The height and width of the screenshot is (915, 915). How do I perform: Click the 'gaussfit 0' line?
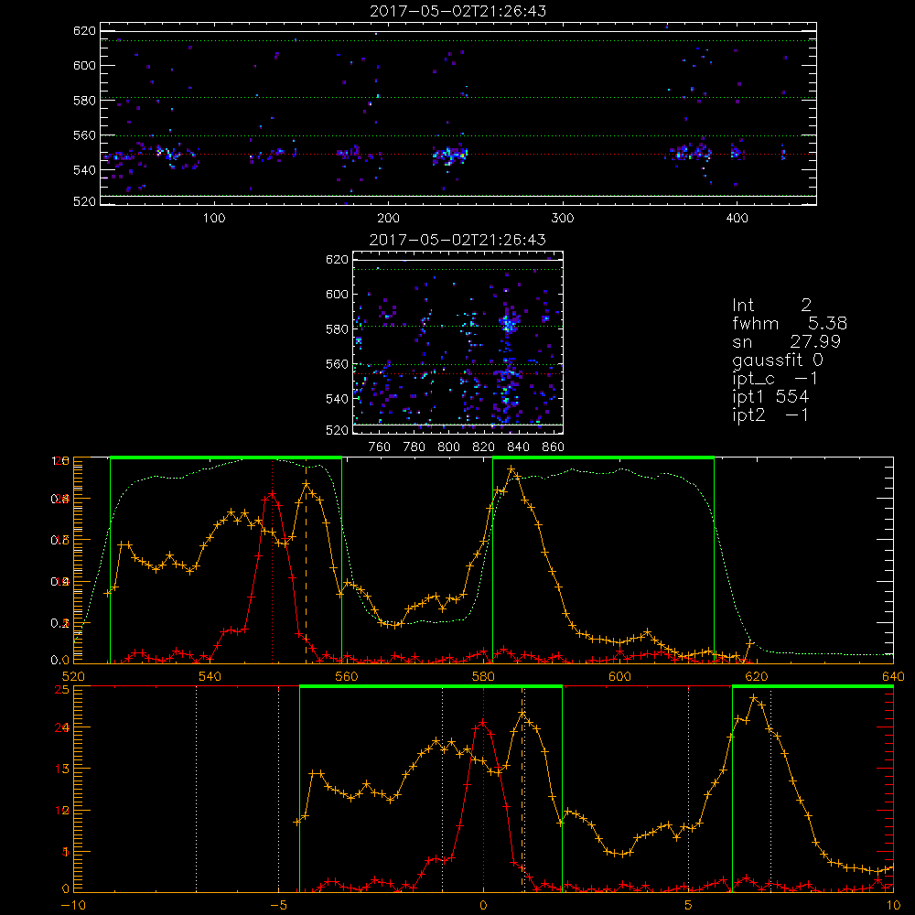coord(777,361)
